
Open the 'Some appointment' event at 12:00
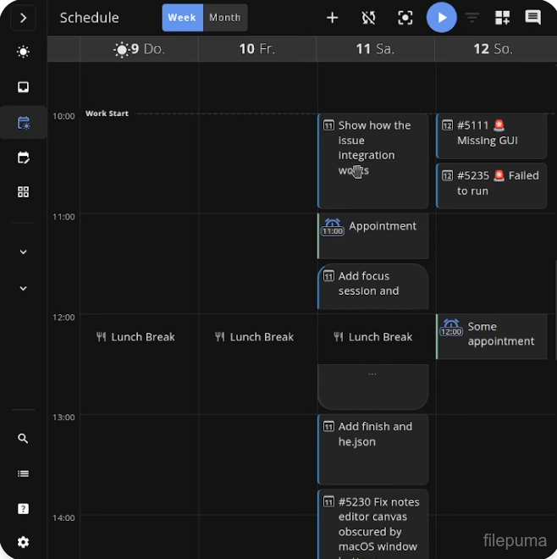tap(491, 335)
